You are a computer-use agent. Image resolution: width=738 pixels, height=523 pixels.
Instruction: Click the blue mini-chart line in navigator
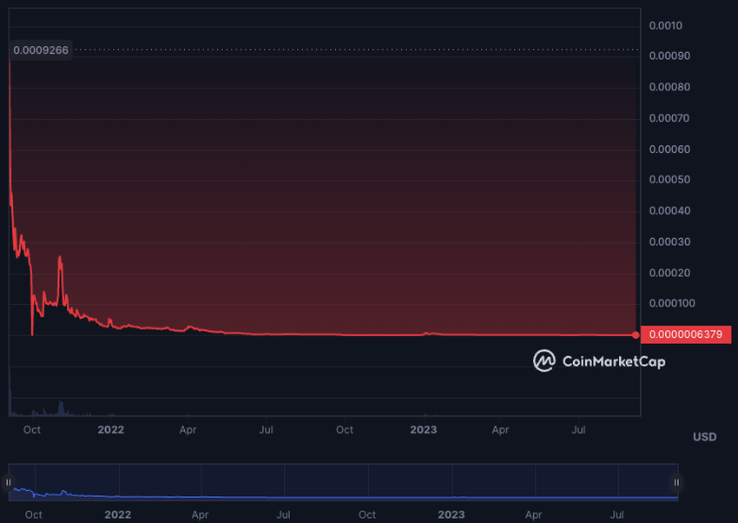(344, 497)
